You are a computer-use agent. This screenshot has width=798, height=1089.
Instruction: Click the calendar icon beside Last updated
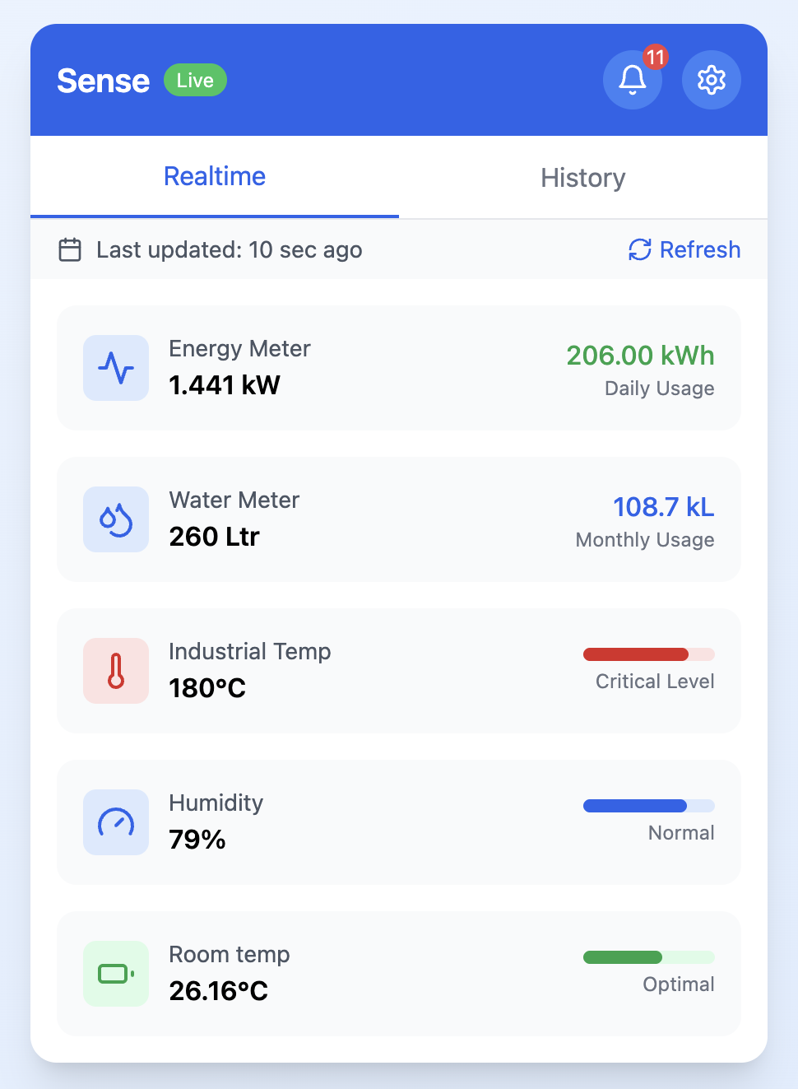[x=70, y=249]
